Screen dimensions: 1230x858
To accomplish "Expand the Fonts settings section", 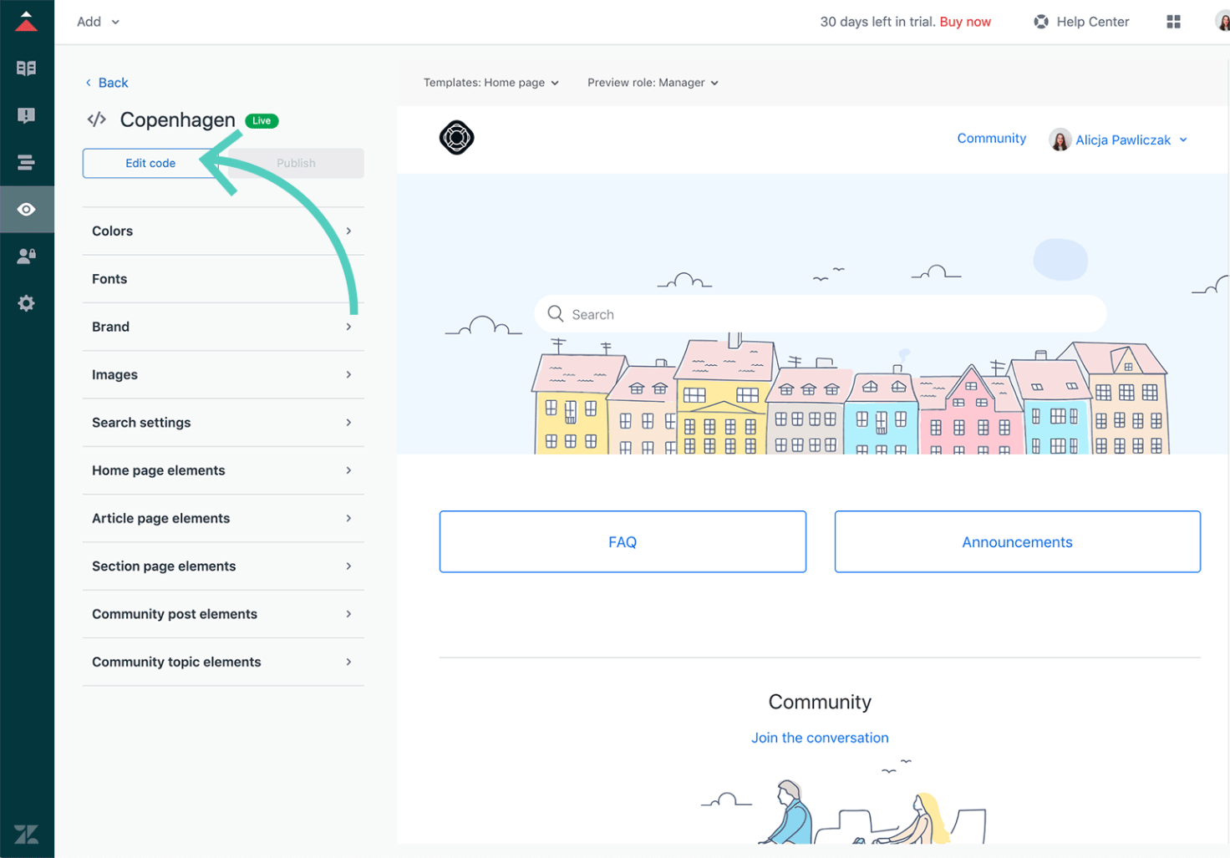I will (223, 279).
